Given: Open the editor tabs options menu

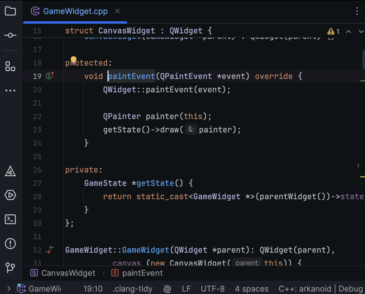Looking at the screenshot, I should pyautogui.click(x=357, y=12).
